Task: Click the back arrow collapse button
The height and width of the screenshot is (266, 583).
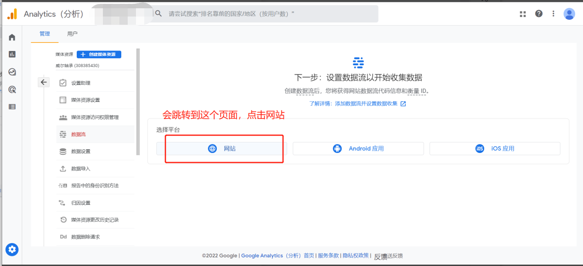Action: (x=44, y=82)
